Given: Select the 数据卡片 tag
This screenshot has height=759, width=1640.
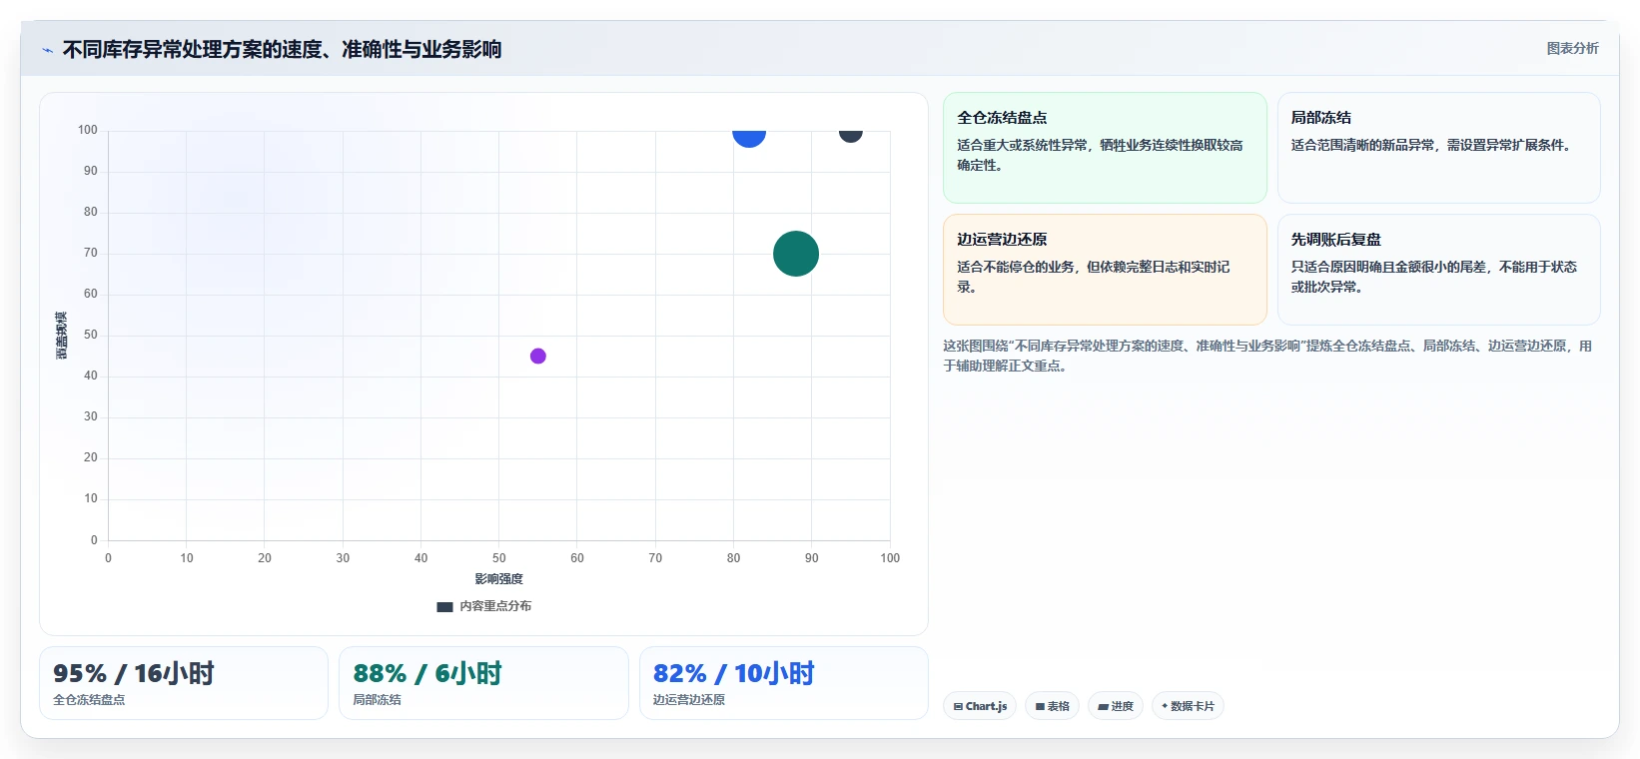Looking at the screenshot, I should pyautogui.click(x=1188, y=706).
